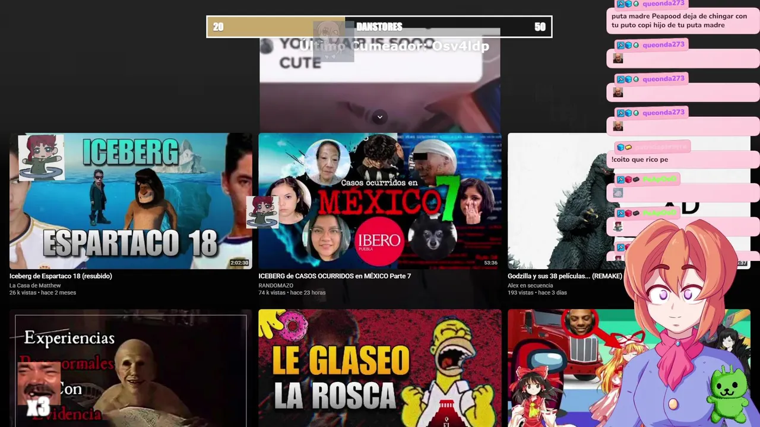760x427 pixels.
Task: Click the DANSTORES goal progress bar
Action: tap(379, 27)
